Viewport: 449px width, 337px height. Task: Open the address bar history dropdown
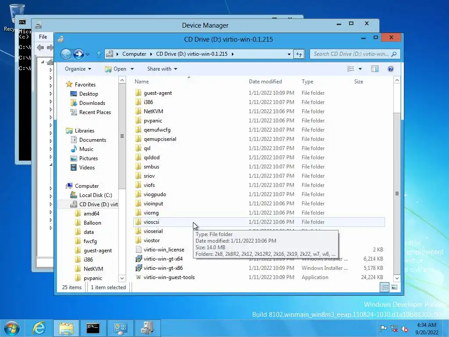pyautogui.click(x=289, y=54)
